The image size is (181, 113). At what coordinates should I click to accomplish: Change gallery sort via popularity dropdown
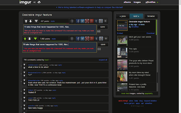pos(149,94)
